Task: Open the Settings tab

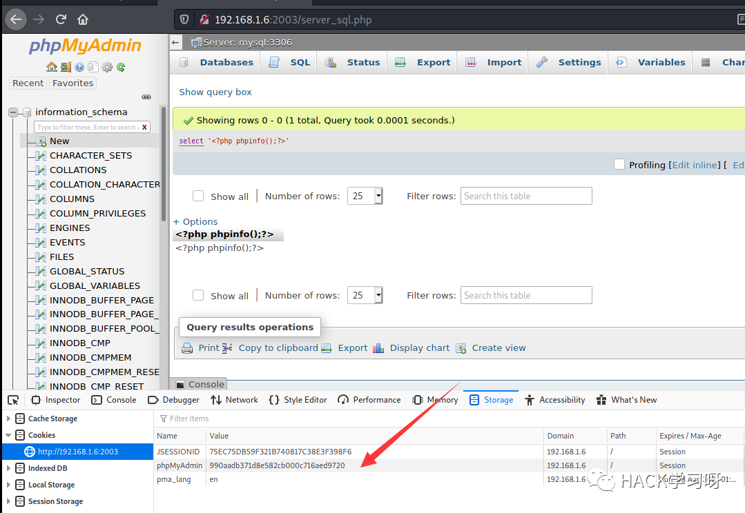Action: tap(569, 63)
